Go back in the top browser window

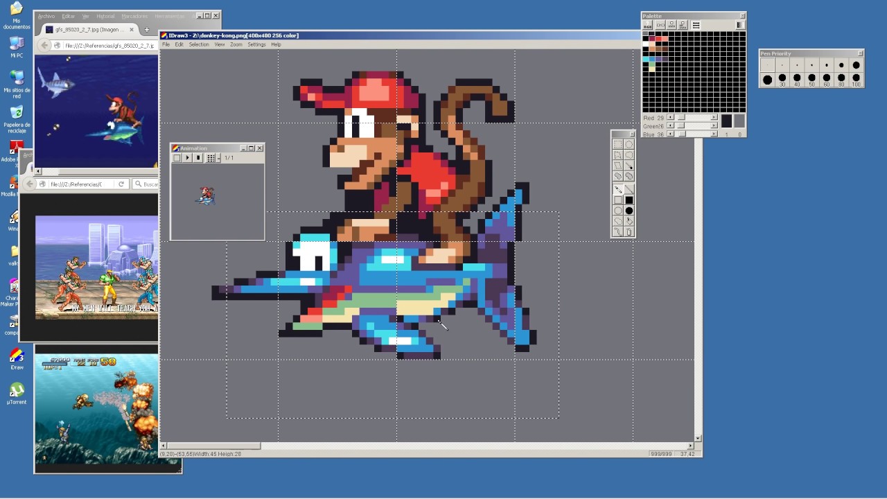[45, 45]
